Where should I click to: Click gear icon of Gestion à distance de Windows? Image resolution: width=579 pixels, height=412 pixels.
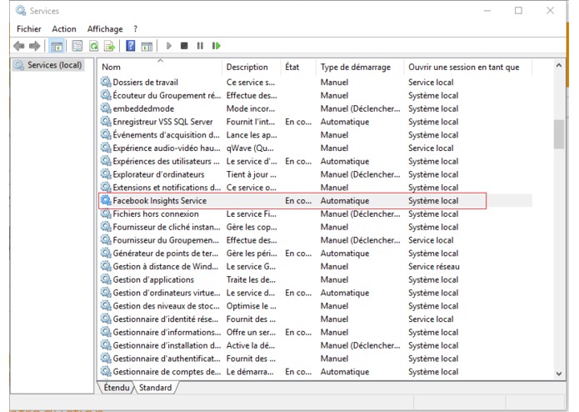106,266
